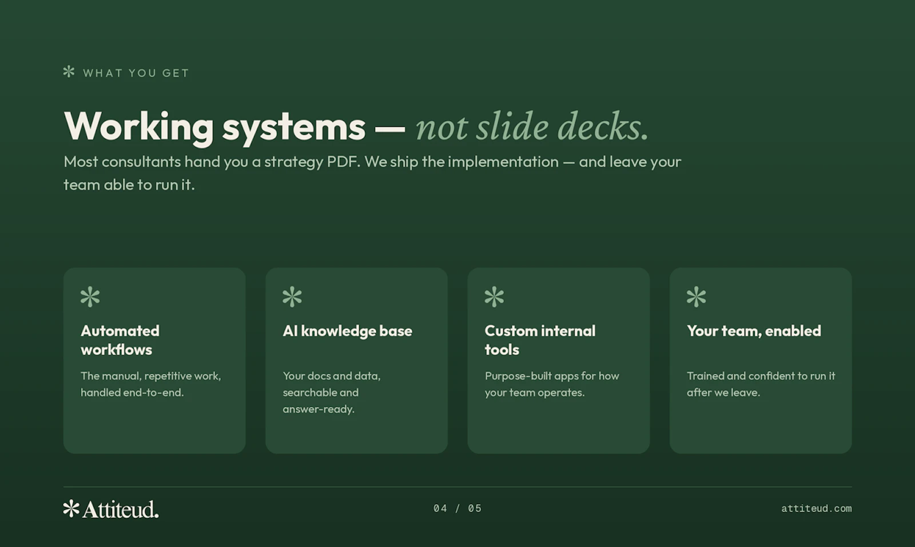Open the attiteud.com link in the footer

tap(817, 508)
